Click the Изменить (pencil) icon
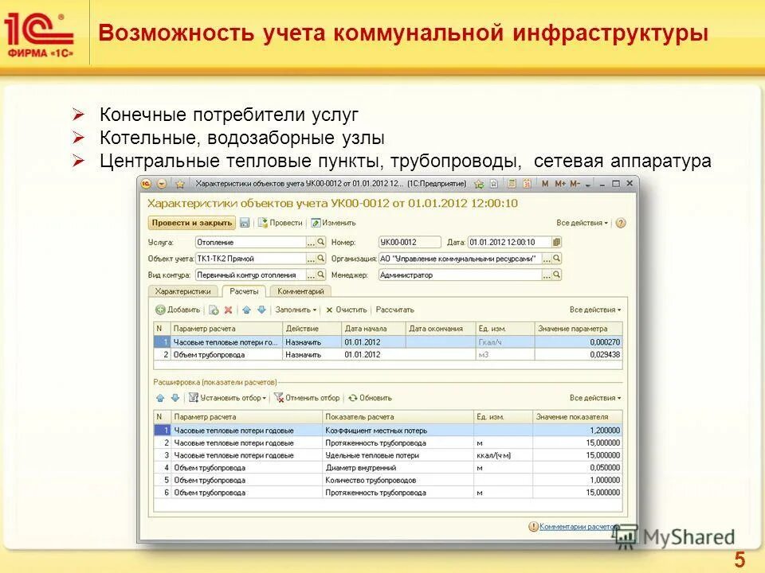This screenshot has width=765, height=573. pyautogui.click(x=316, y=223)
